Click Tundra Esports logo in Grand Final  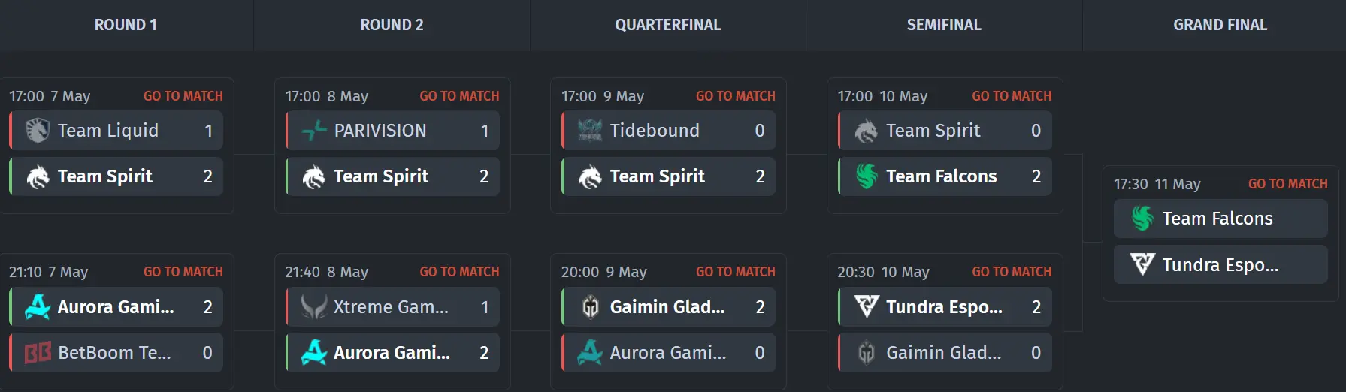(x=1142, y=264)
